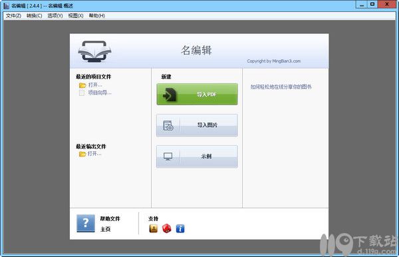
Task: Click the 示例 button
Action: [197, 156]
